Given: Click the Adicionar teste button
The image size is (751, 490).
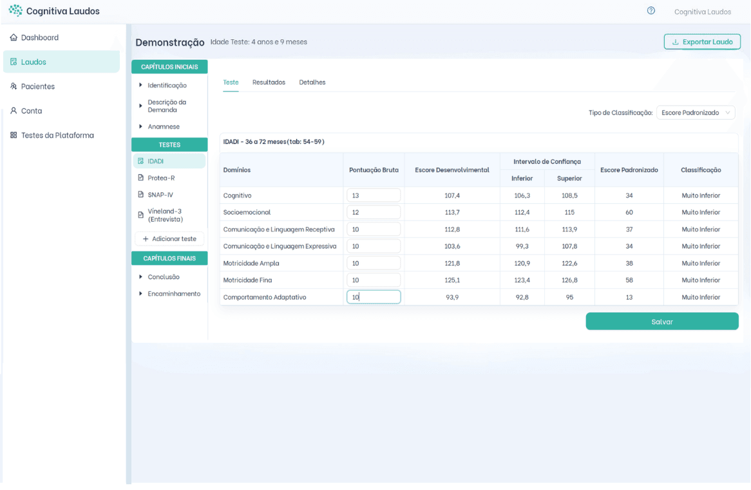Looking at the screenshot, I should tap(169, 239).
